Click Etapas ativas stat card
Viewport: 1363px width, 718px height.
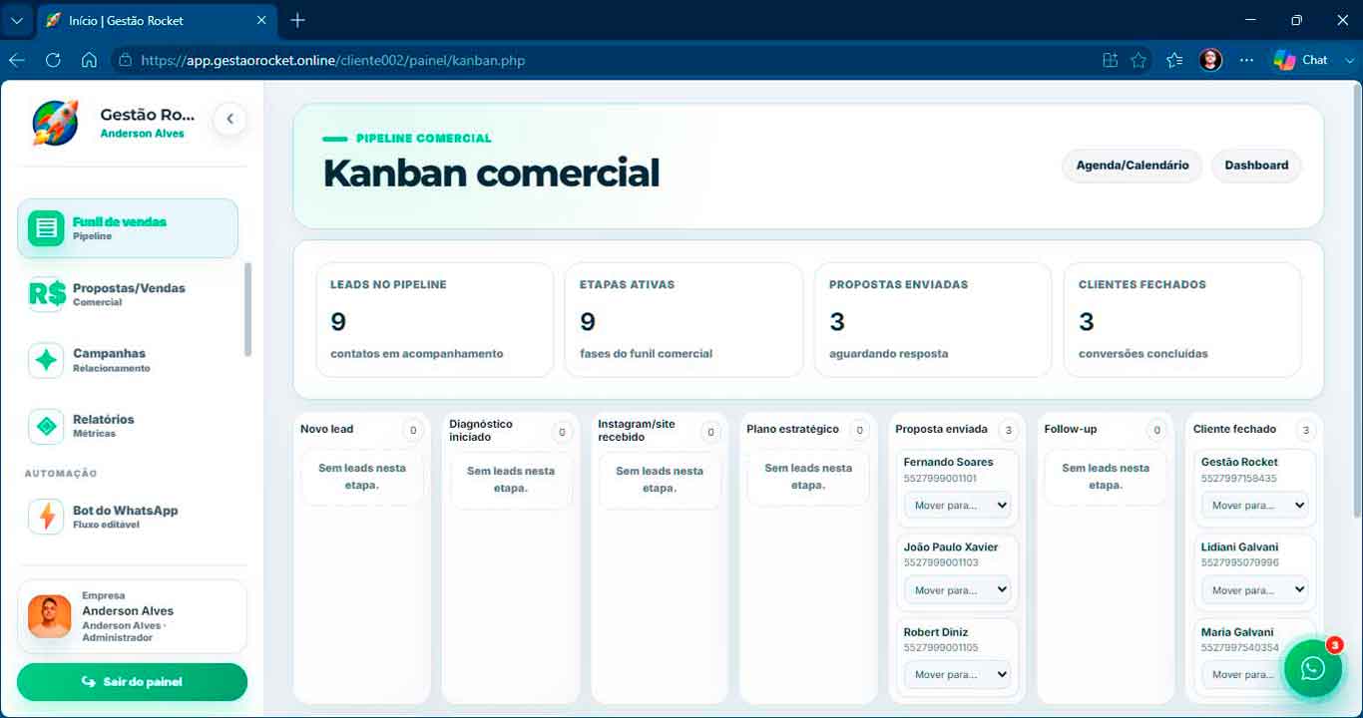tap(683, 320)
